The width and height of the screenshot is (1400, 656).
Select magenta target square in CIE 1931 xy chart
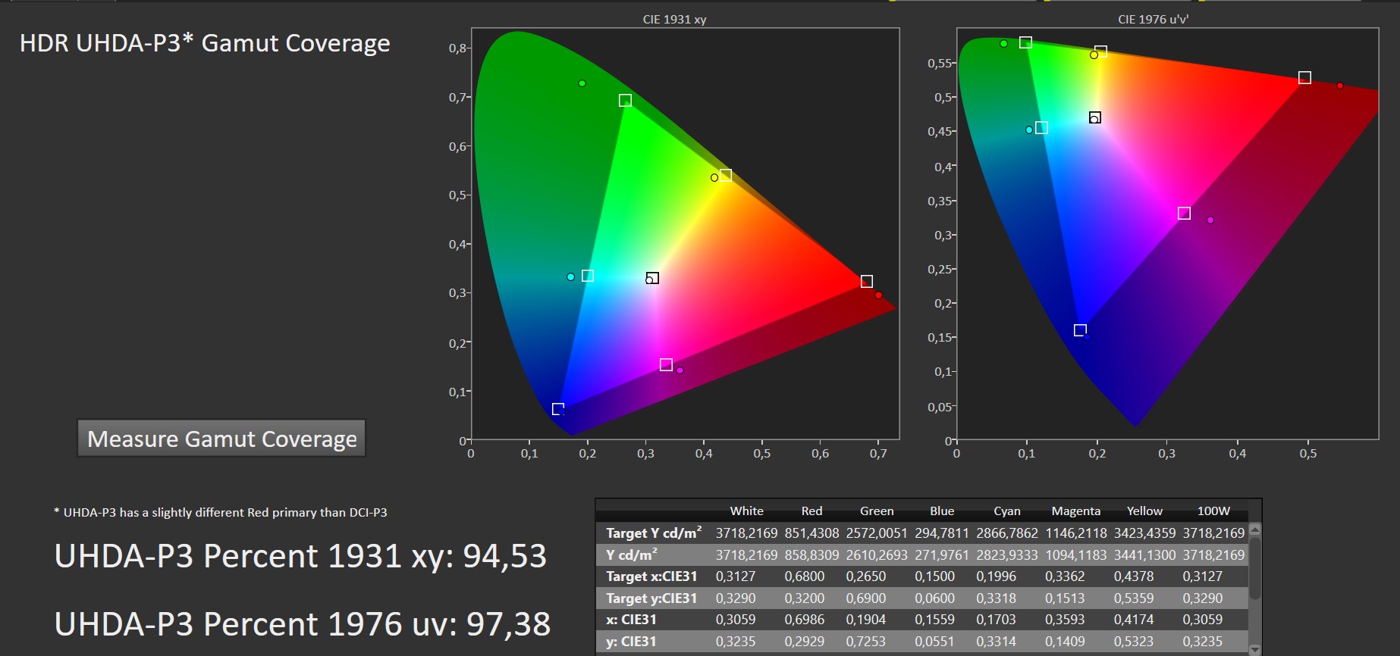pyautogui.click(x=666, y=365)
